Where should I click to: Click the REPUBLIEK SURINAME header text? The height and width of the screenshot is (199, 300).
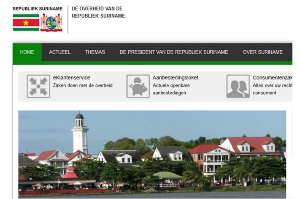(x=38, y=9)
